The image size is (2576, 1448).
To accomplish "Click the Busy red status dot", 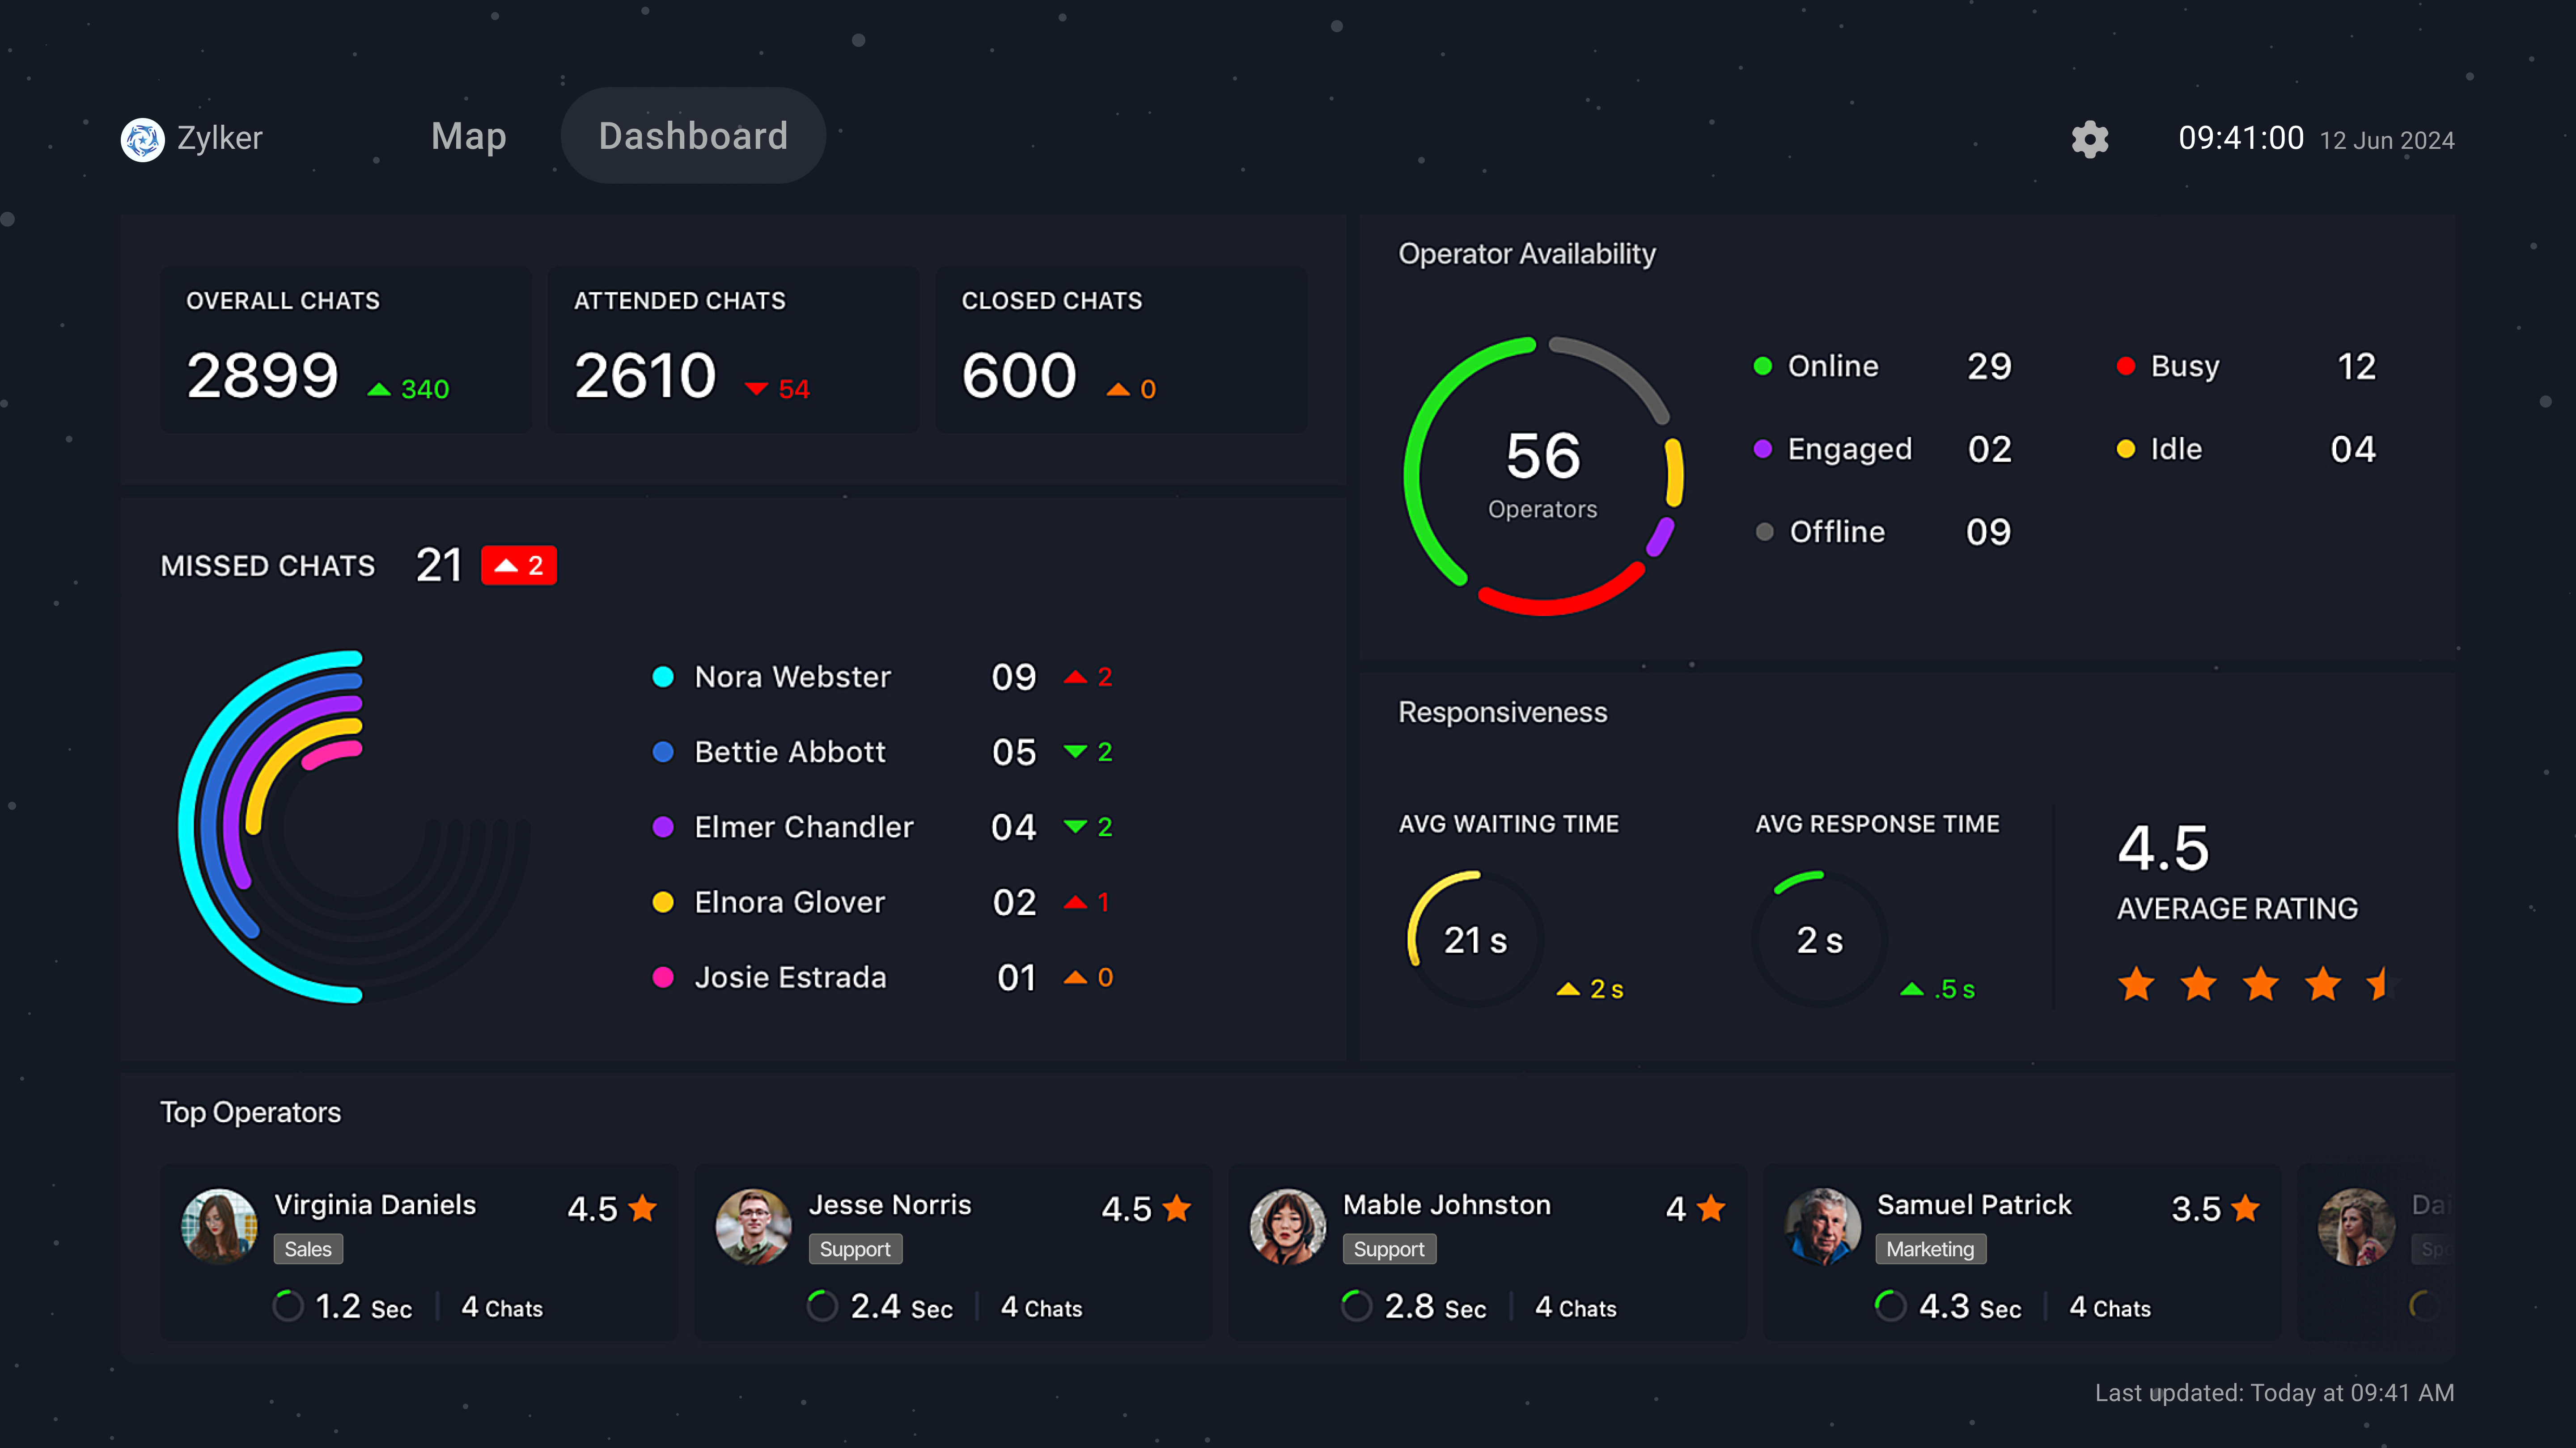I will 2126,367.
